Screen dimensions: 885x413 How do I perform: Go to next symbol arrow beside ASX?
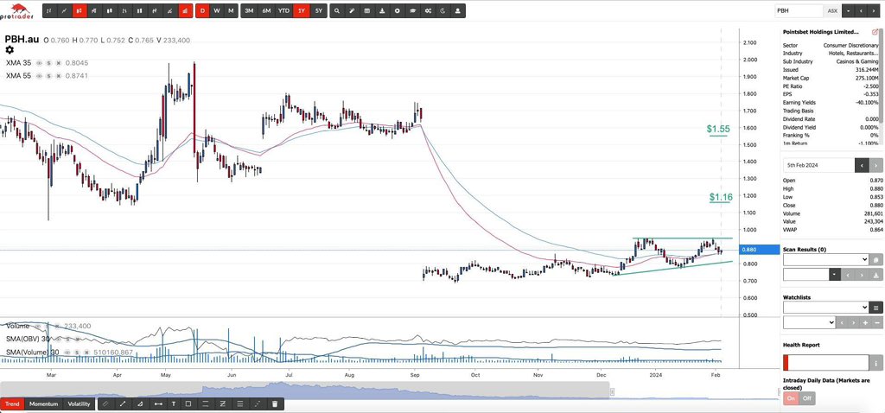pyautogui.click(x=875, y=10)
